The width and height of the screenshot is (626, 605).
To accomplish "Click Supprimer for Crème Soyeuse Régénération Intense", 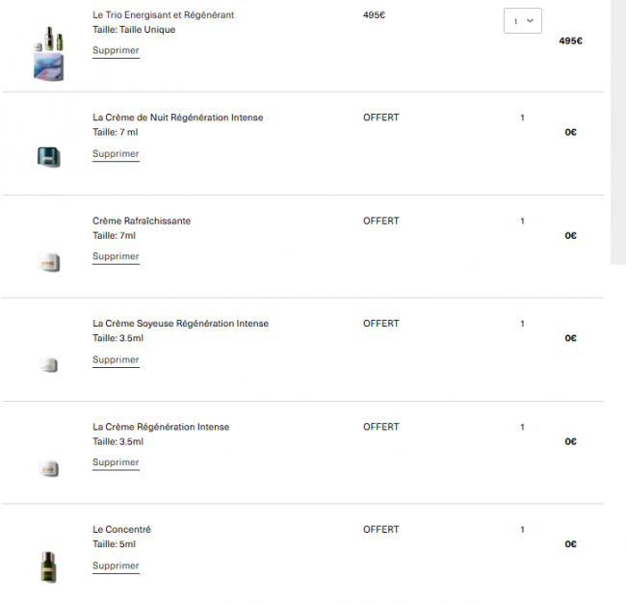I will [116, 360].
